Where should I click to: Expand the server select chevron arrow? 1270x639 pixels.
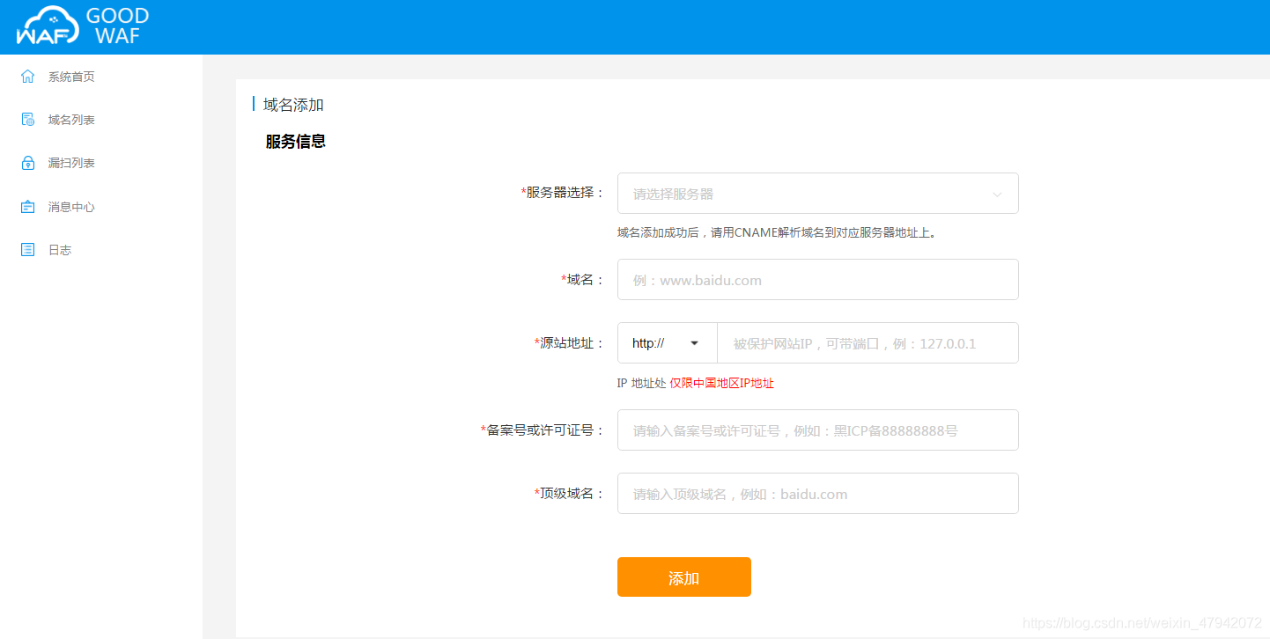coord(997,195)
